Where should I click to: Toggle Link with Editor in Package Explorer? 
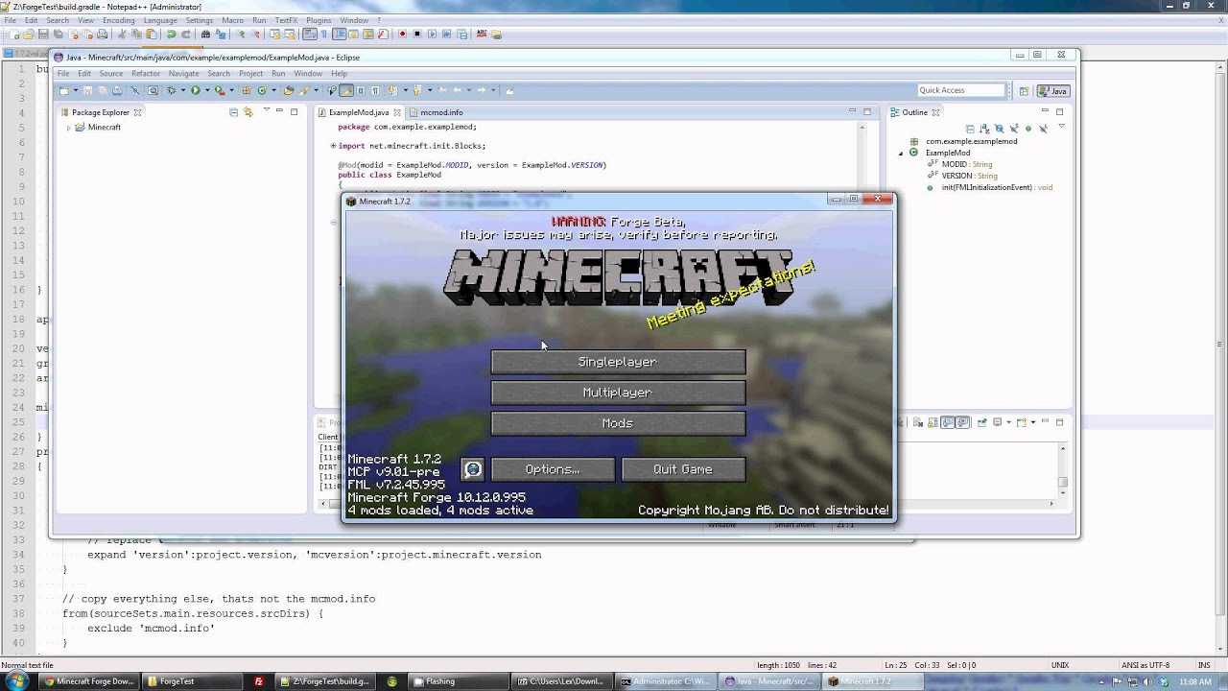(x=248, y=112)
